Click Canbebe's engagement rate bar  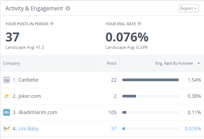tap(150, 80)
